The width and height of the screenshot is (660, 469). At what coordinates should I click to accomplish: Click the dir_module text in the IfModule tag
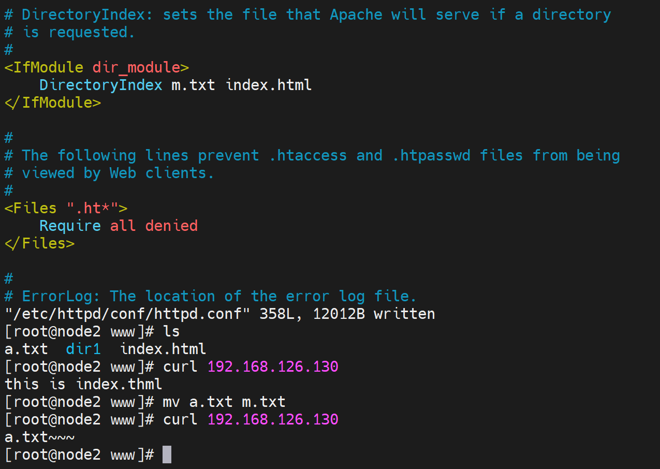coord(136,67)
